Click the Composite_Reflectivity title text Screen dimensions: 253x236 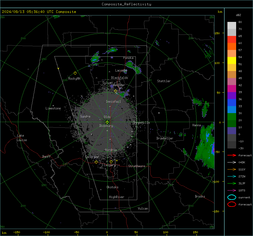pyautogui.click(x=126, y=4)
